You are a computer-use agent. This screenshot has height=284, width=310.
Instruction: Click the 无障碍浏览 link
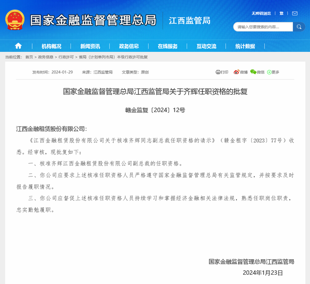[261, 13]
